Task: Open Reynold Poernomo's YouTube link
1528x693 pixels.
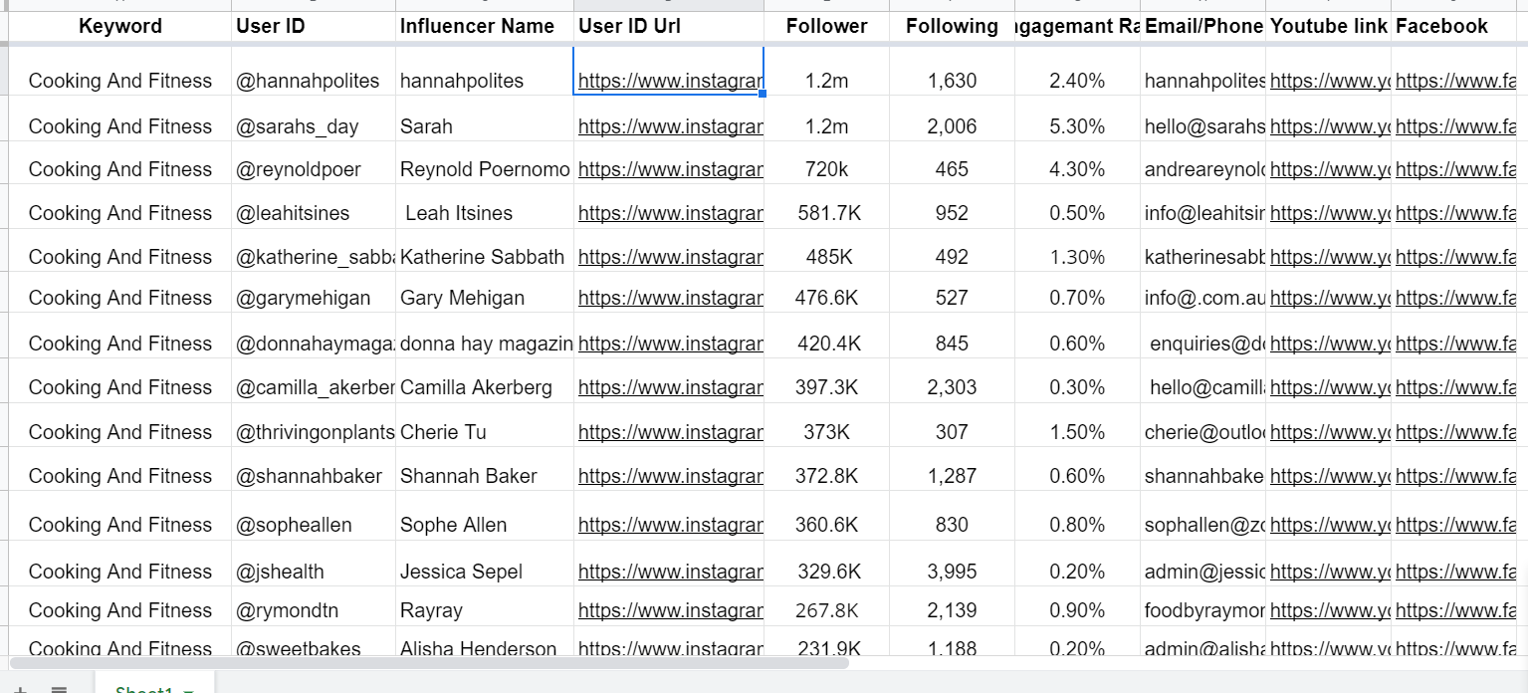Action: (x=1327, y=169)
